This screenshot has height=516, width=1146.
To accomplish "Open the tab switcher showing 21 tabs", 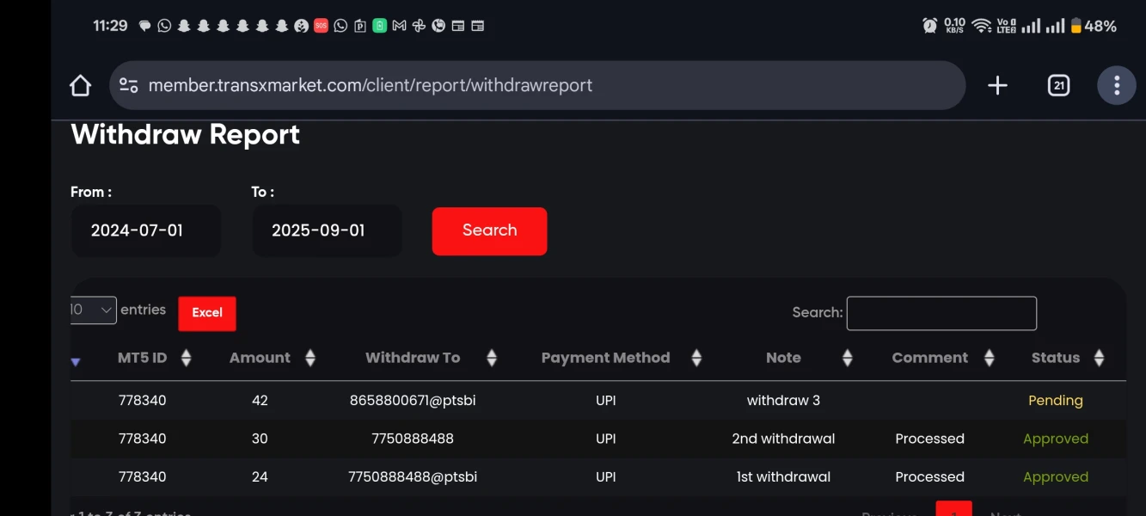I will [1059, 85].
